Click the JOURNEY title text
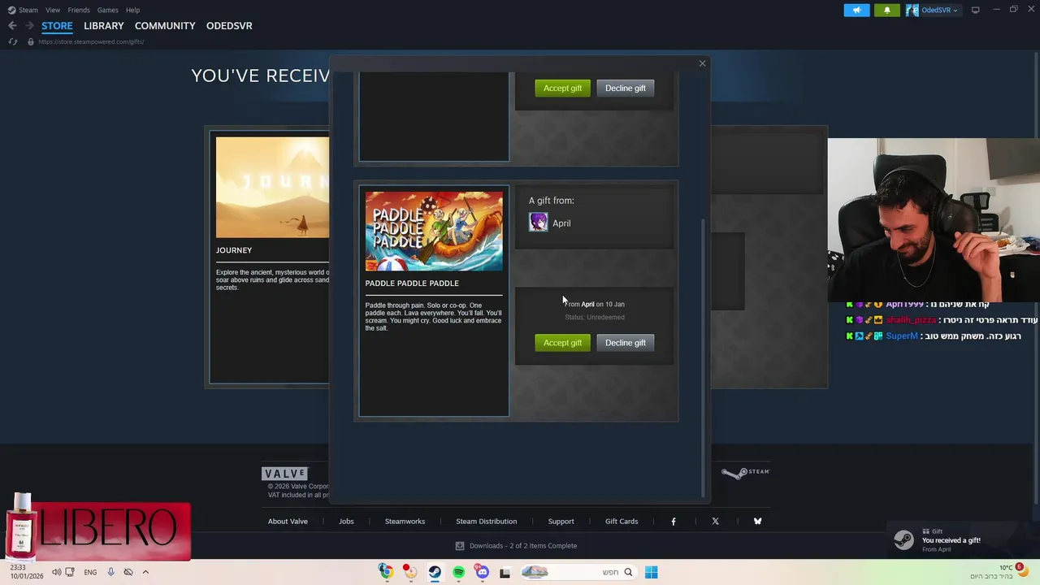This screenshot has height=585, width=1040. [234, 250]
